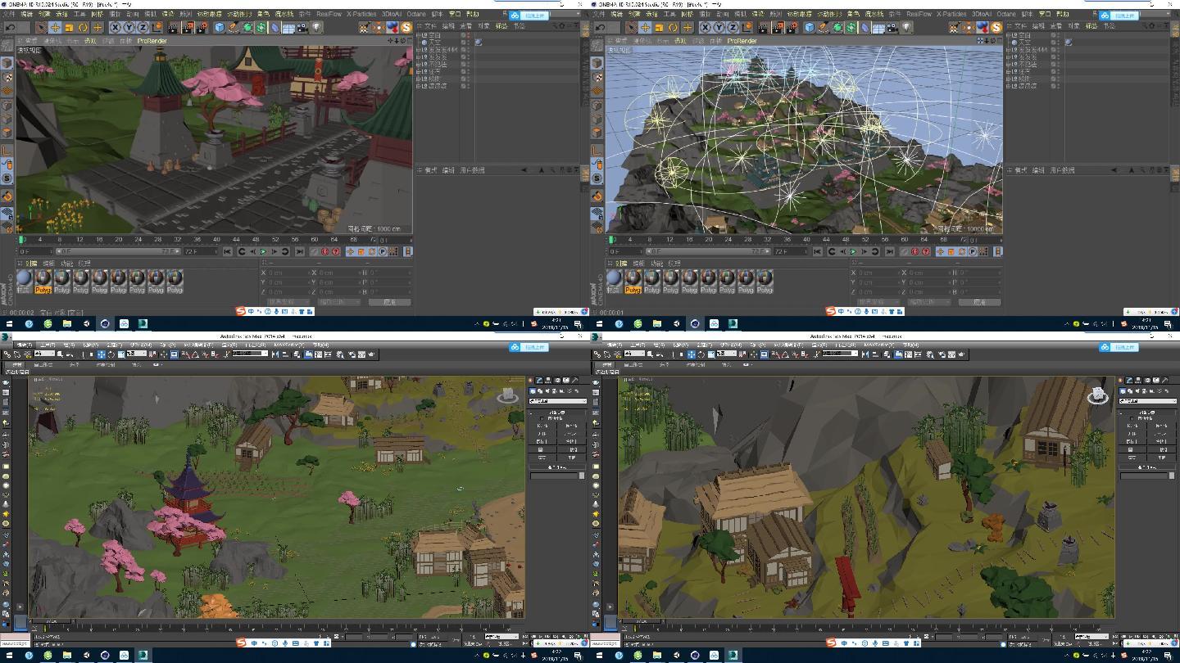1180x663 pixels.
Task: Click frame 36 on top-left Cinema 4D timeline ruler
Action: pos(197,239)
